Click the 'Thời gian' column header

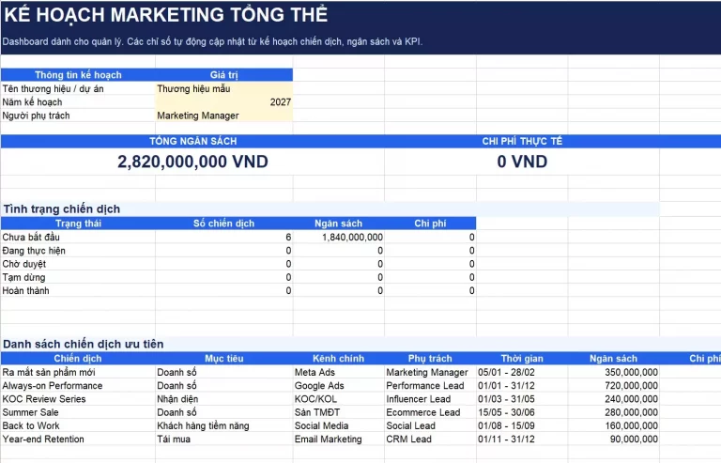[x=522, y=359]
